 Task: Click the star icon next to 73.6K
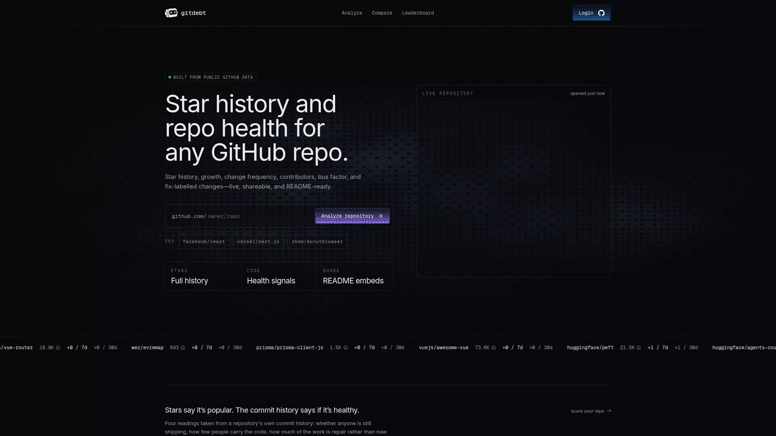pos(493,348)
